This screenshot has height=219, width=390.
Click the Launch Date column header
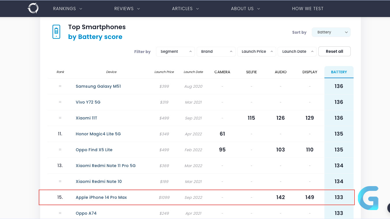(x=193, y=72)
